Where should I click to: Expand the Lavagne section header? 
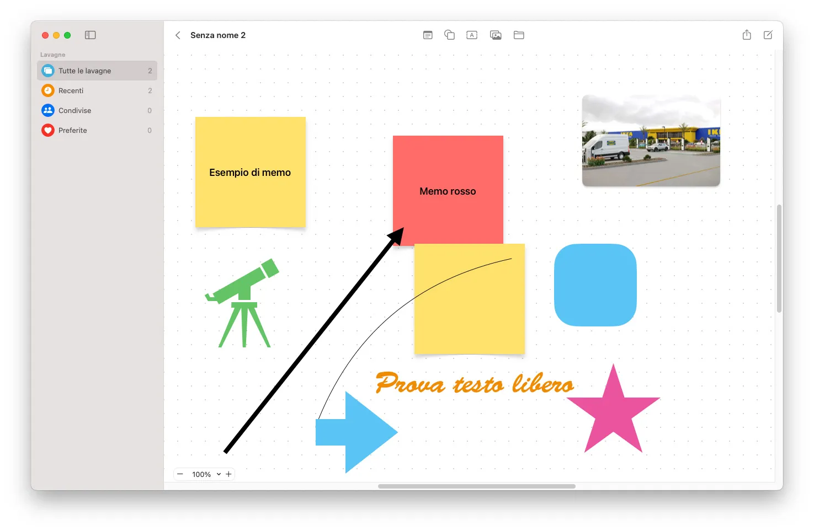(x=52, y=54)
